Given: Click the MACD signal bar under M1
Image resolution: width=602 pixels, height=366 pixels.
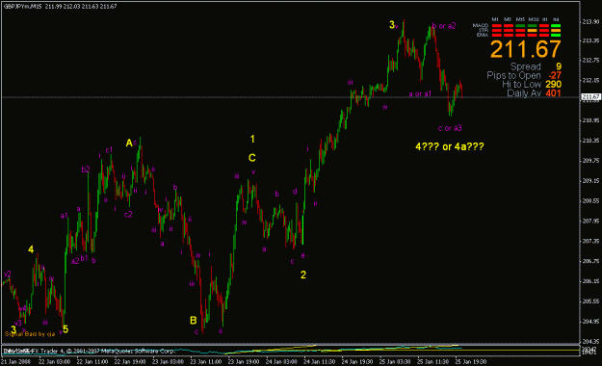Looking at the screenshot, I should point(497,26).
